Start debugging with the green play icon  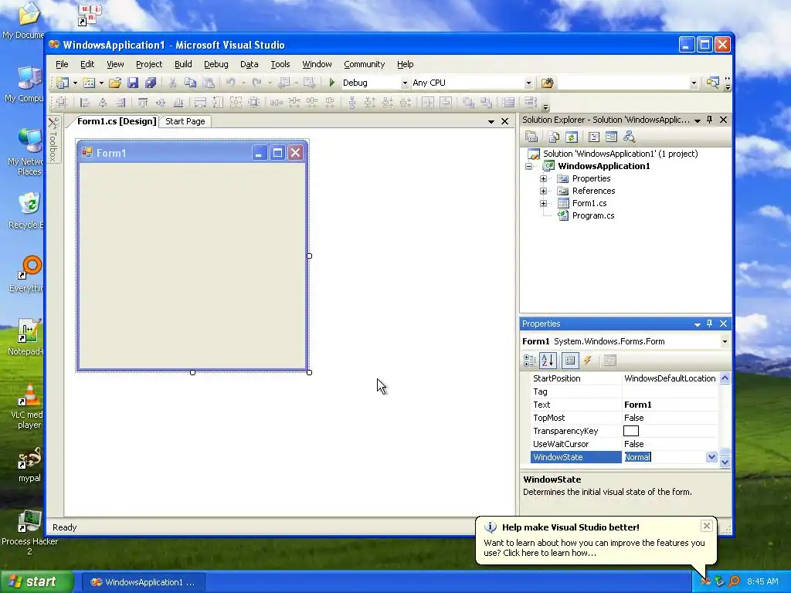pyautogui.click(x=331, y=83)
